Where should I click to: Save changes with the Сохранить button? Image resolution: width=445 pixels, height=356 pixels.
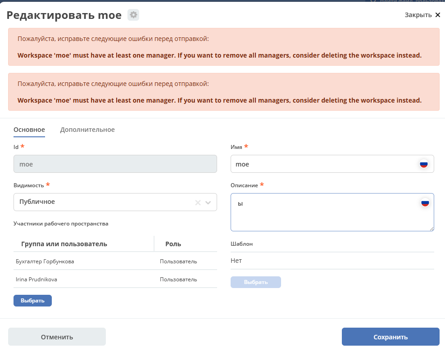coord(391,337)
